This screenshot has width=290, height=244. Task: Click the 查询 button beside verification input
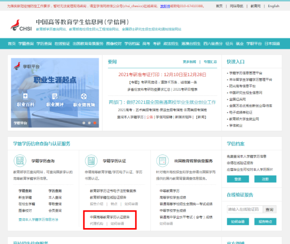click(x=269, y=210)
